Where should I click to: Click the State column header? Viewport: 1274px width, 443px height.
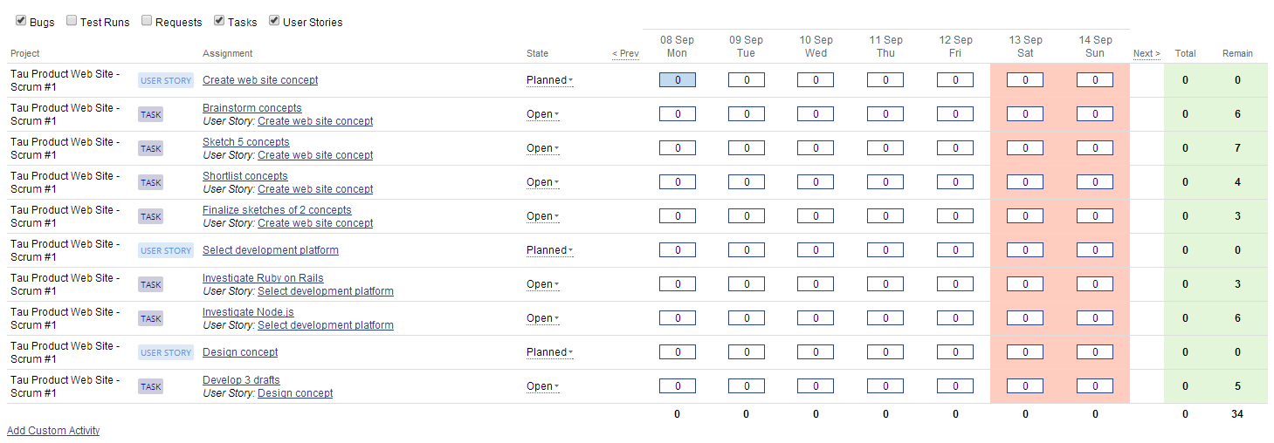pos(538,54)
